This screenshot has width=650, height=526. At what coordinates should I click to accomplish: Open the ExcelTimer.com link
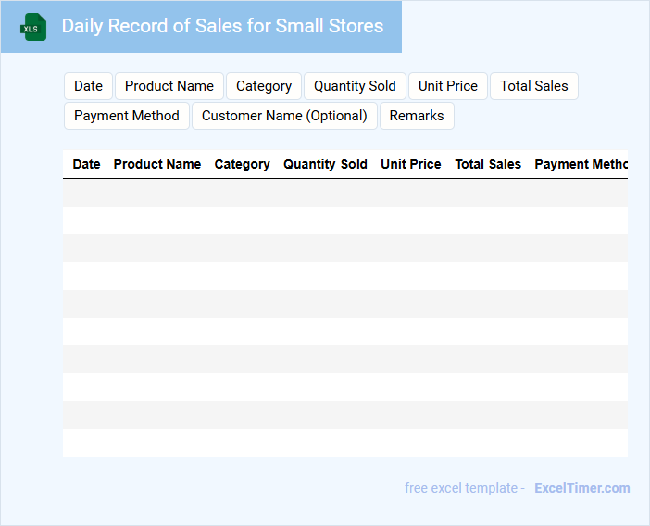pos(581,488)
